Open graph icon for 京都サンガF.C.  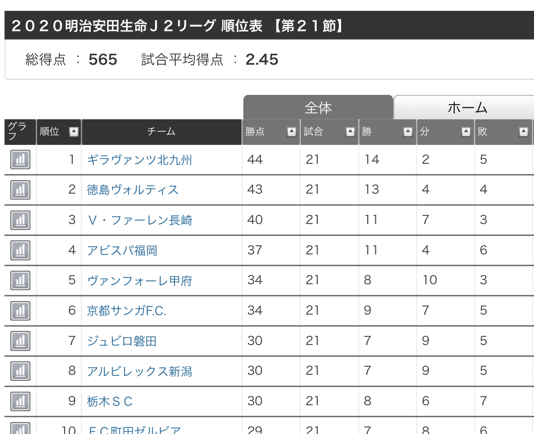pos(20,311)
